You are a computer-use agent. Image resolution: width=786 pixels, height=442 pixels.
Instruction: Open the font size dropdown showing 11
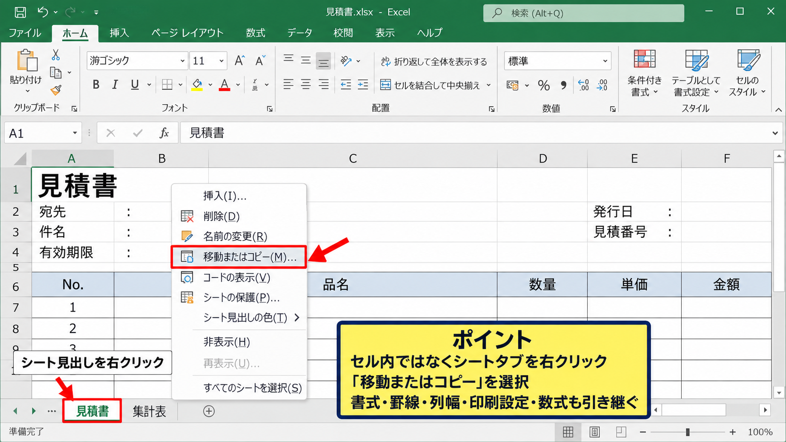tap(221, 61)
